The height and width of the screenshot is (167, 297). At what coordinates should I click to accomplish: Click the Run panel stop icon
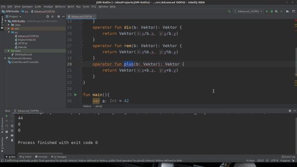[x=6, y=121]
